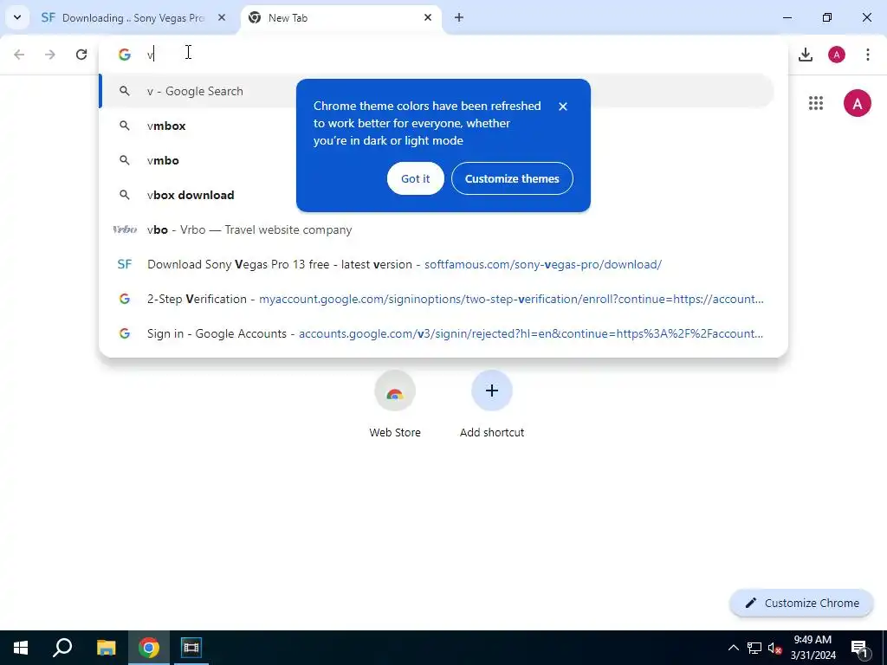Select the New Tab tab
The image size is (887, 665).
[x=341, y=18]
